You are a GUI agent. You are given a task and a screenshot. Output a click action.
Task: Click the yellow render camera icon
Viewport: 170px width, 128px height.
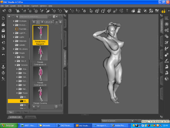[x=163, y=11]
